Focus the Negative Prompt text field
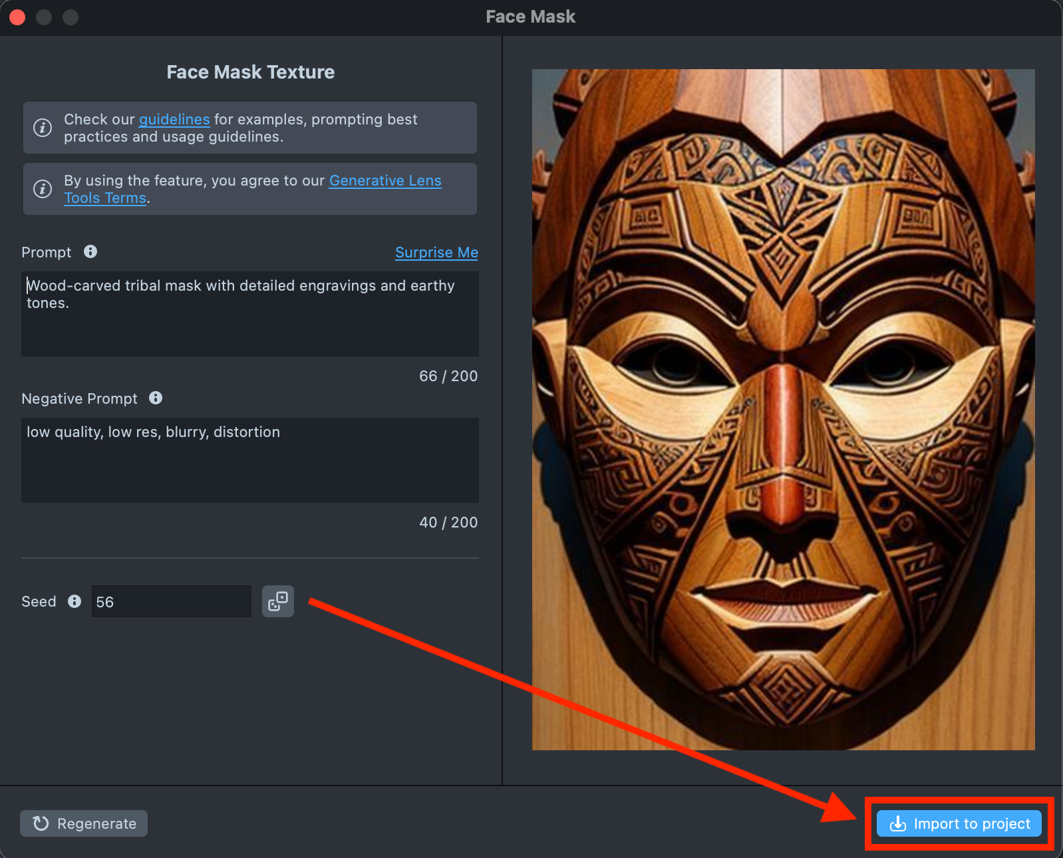 coord(250,460)
